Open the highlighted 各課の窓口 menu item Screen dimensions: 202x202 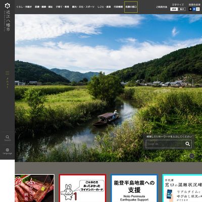tap(131, 7)
